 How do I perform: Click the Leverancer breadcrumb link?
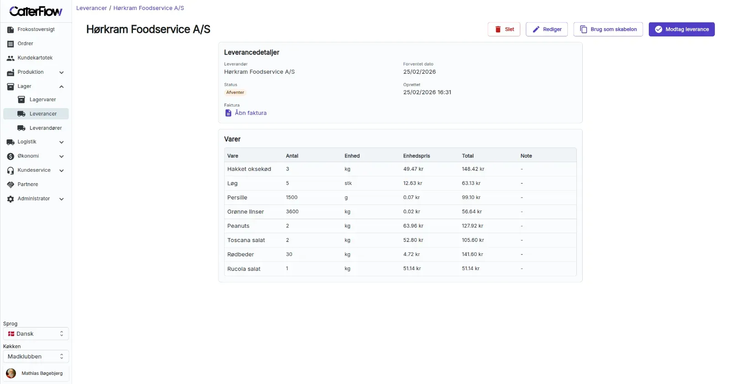(92, 8)
